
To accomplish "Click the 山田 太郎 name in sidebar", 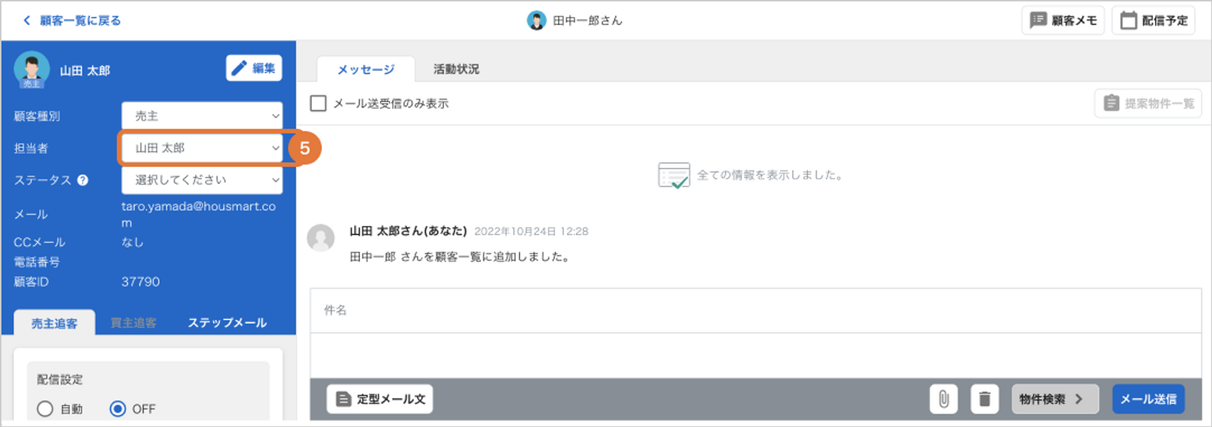I will (85, 71).
